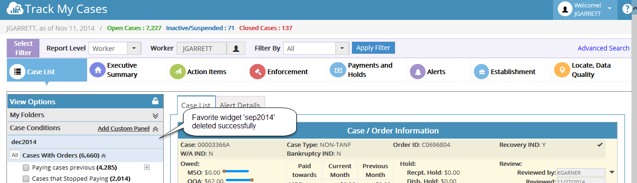The image size is (637, 183).
Task: Open the Action Items menu
Action: 207,72
